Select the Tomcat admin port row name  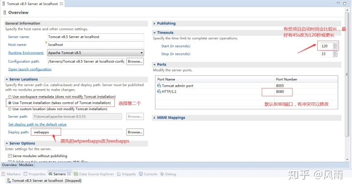click(x=177, y=86)
